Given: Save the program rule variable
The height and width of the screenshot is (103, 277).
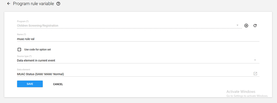Looking at the screenshot, I should (x=30, y=84).
